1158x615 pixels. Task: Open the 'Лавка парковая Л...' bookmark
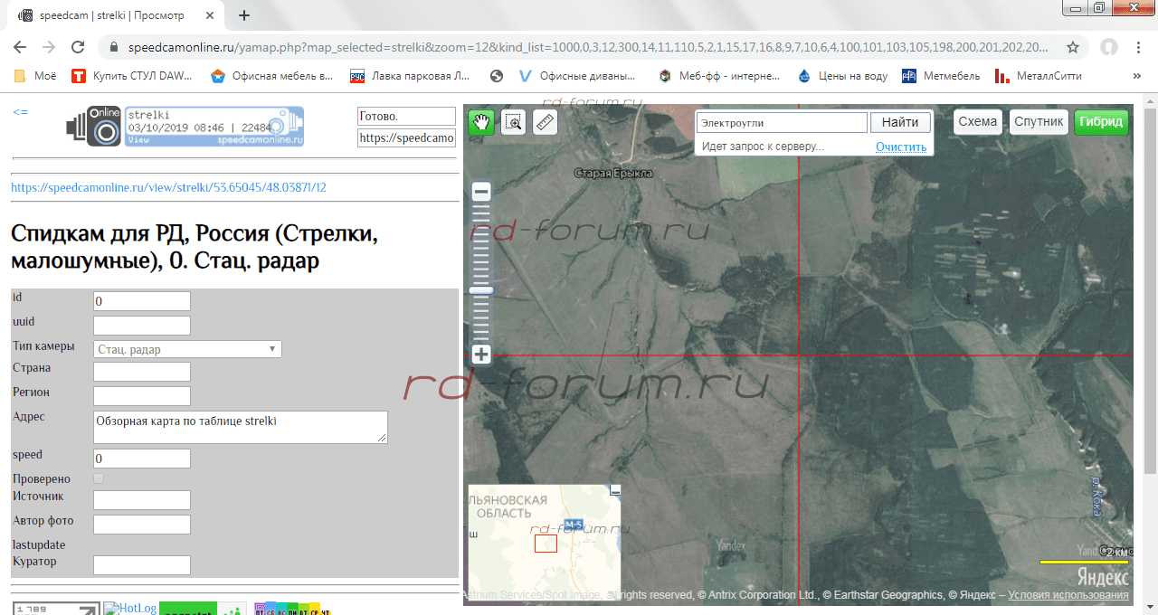point(411,76)
